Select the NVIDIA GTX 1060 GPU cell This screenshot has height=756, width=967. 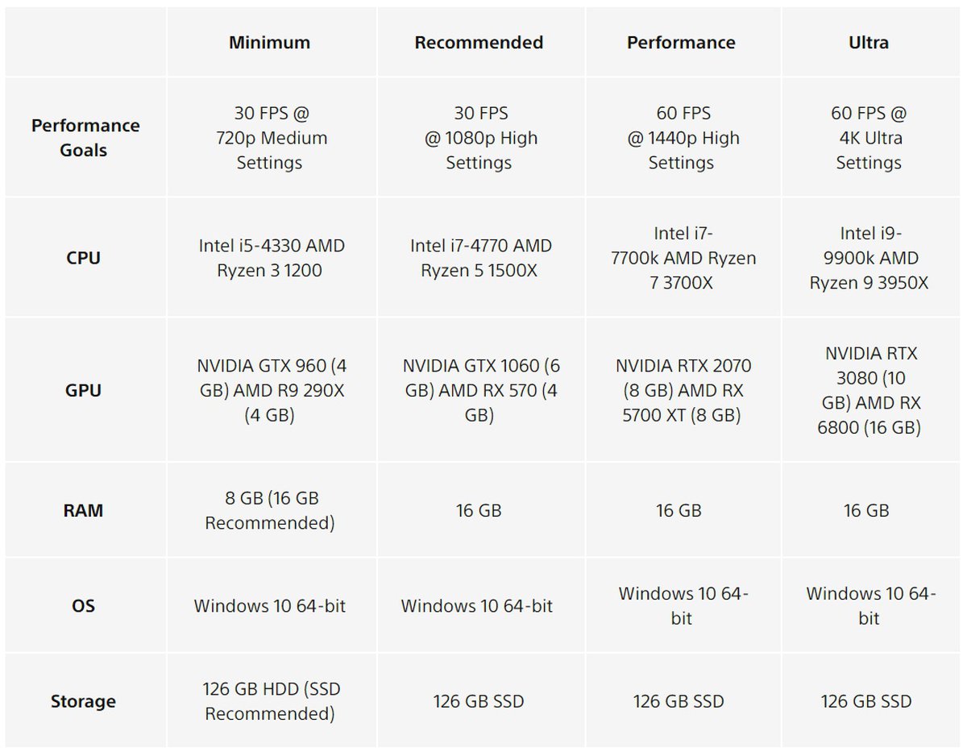point(479,390)
